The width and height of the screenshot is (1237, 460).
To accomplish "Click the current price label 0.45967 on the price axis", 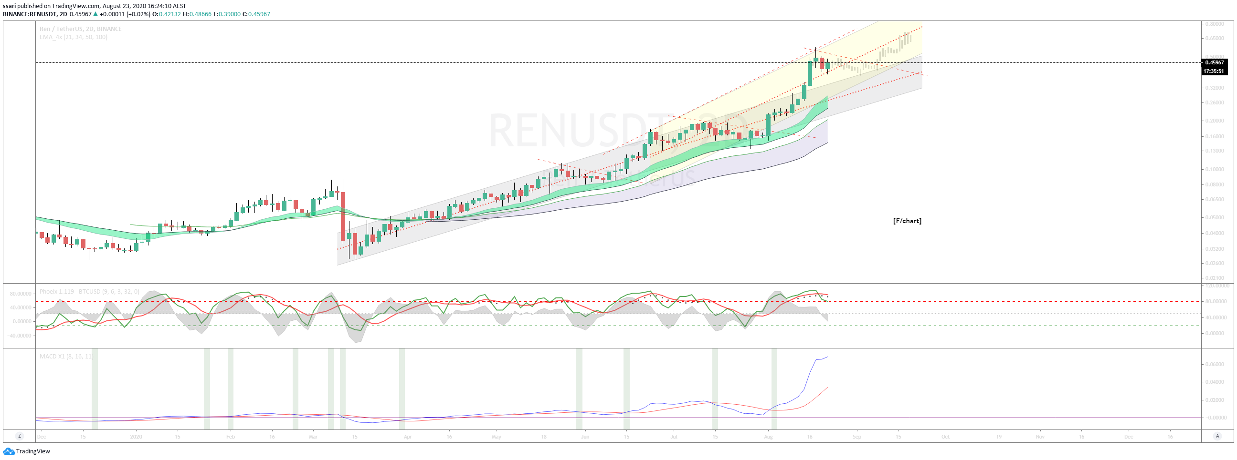I will pyautogui.click(x=1215, y=62).
